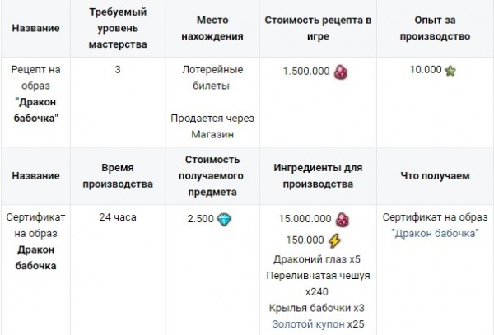
Task: Click the "Опыт за производство" header
Action: 436,28
